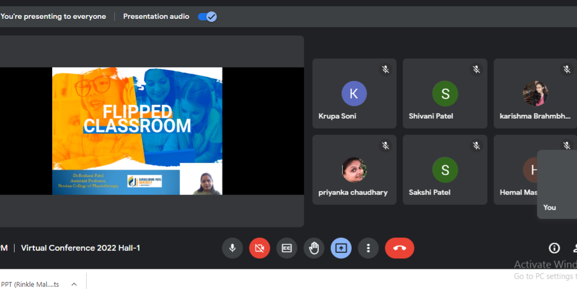Click the 'Presentation audio' label
Screen dimensions: 577x289
(156, 17)
